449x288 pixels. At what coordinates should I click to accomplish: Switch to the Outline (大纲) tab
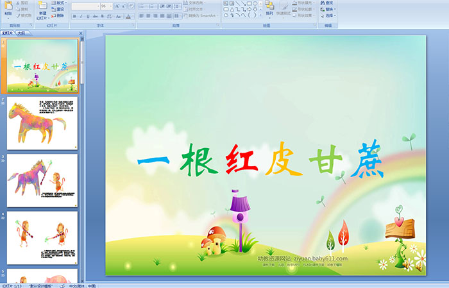[x=22, y=32]
